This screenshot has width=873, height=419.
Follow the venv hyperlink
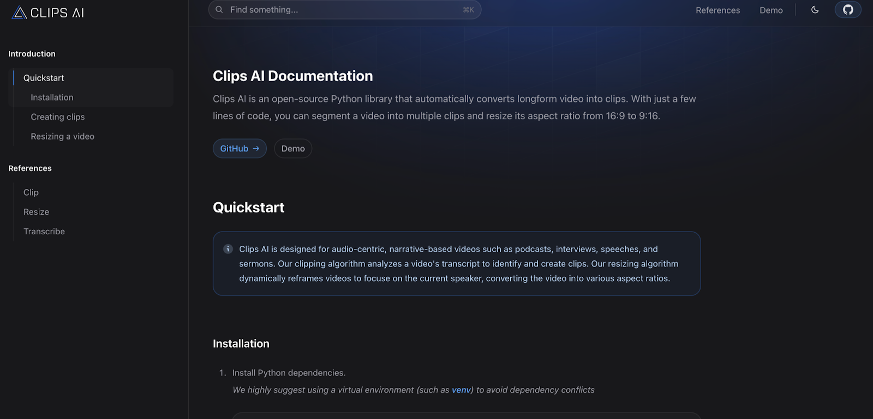coord(461,390)
